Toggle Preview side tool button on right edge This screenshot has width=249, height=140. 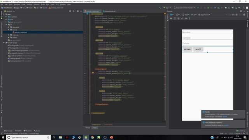point(247,23)
